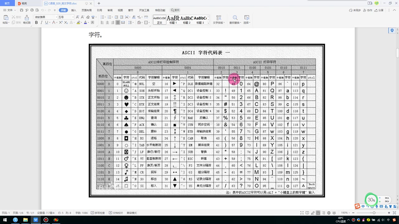The image size is (399, 224).
Task: Apply the Heading 1 (标题 1) style
Action: pos(173,20)
